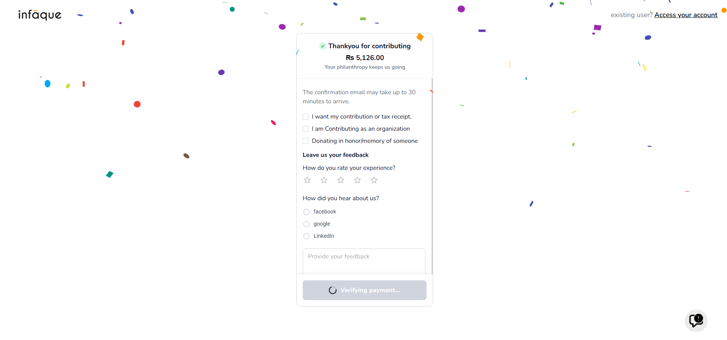
Task: Click the form panel's vertical scrollbar
Action: pyautogui.click(x=432, y=176)
